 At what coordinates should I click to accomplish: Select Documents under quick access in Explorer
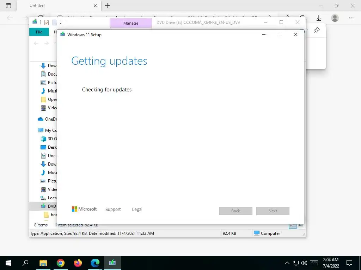pos(49,74)
